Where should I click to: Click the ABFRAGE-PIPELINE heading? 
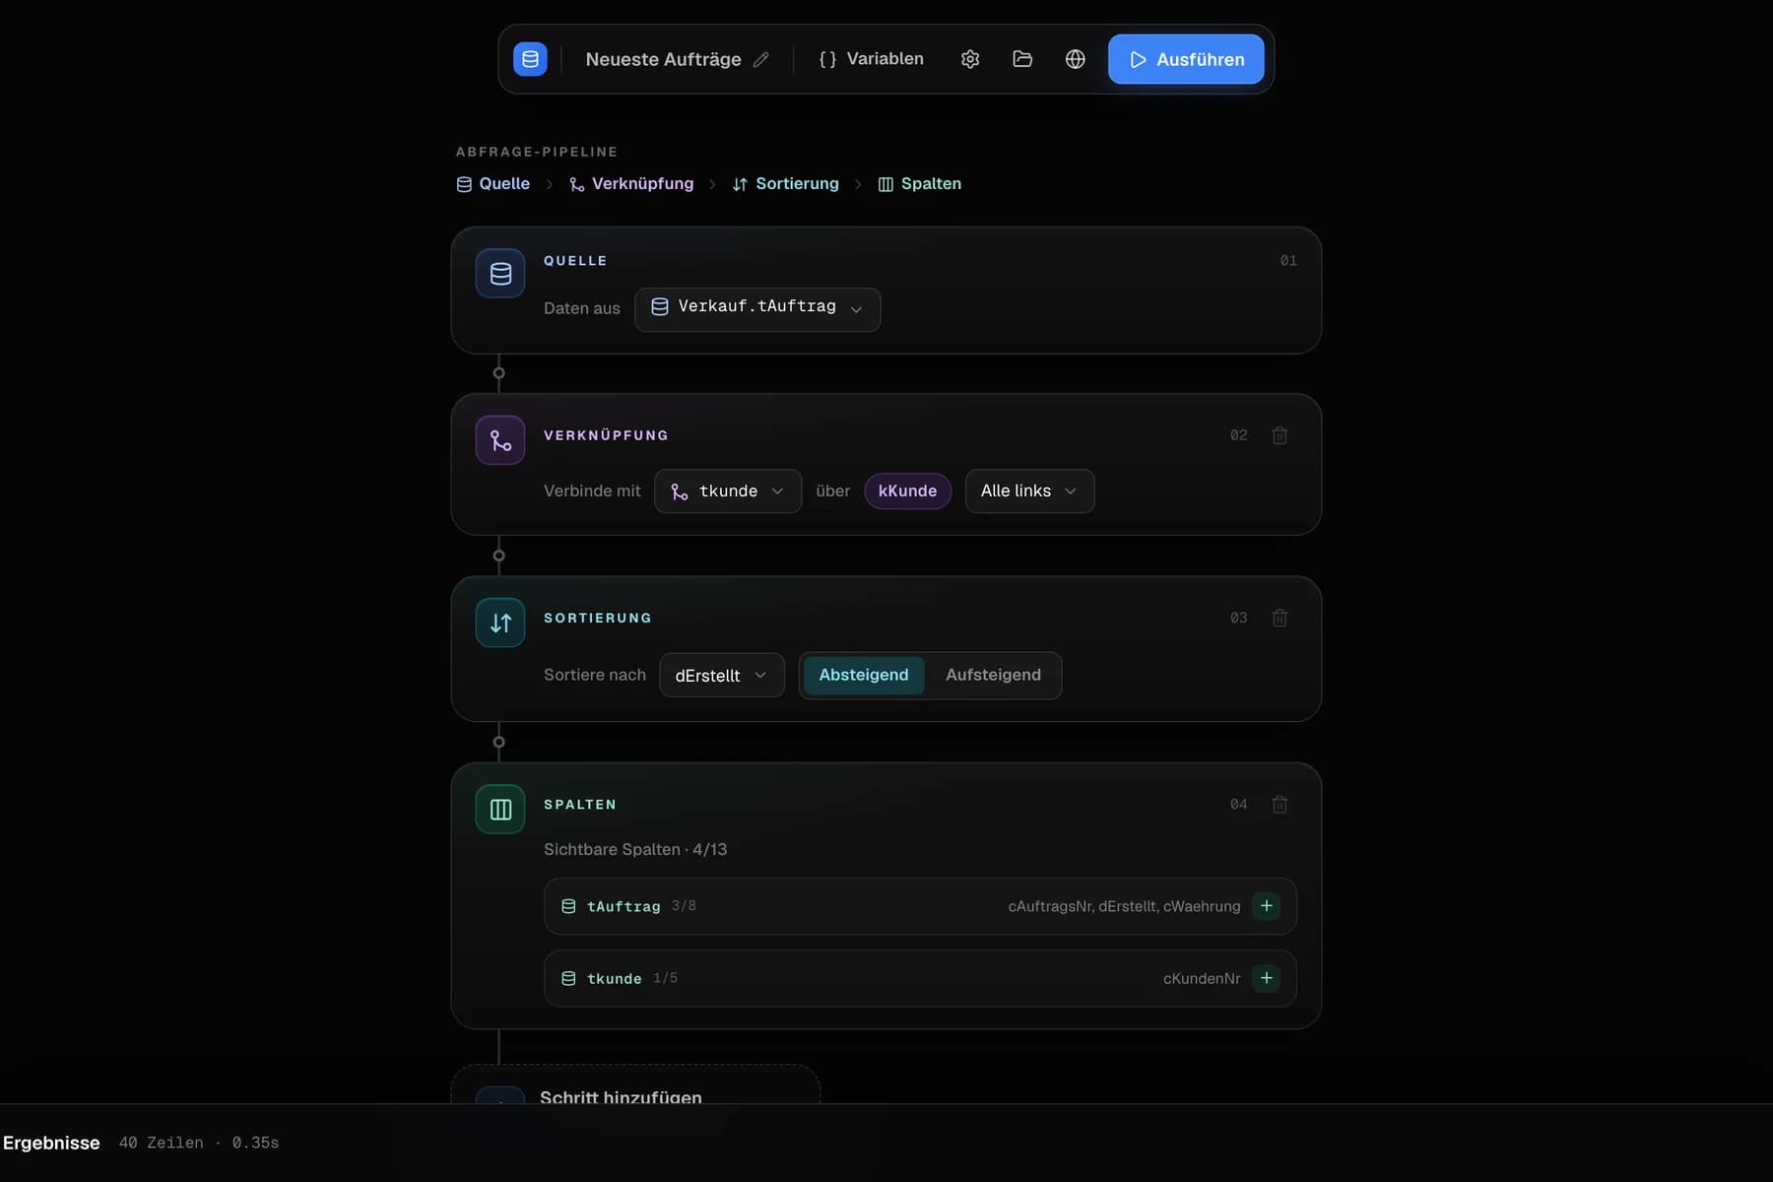pos(537,152)
